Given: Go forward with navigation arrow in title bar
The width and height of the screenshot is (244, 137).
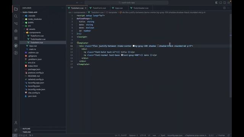Looking at the screenshot, I should pos(81,3).
